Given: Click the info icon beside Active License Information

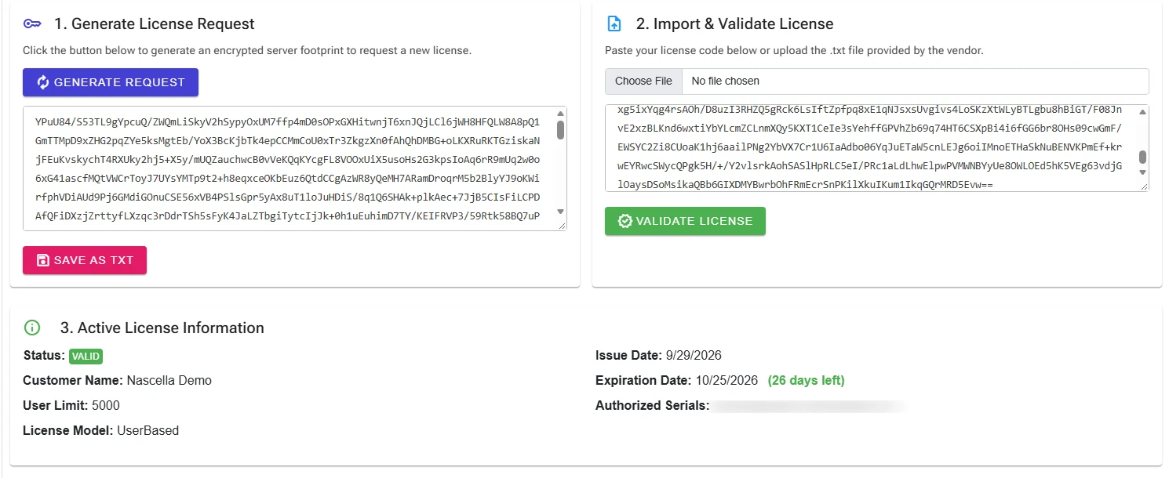Looking at the screenshot, I should click(x=32, y=328).
